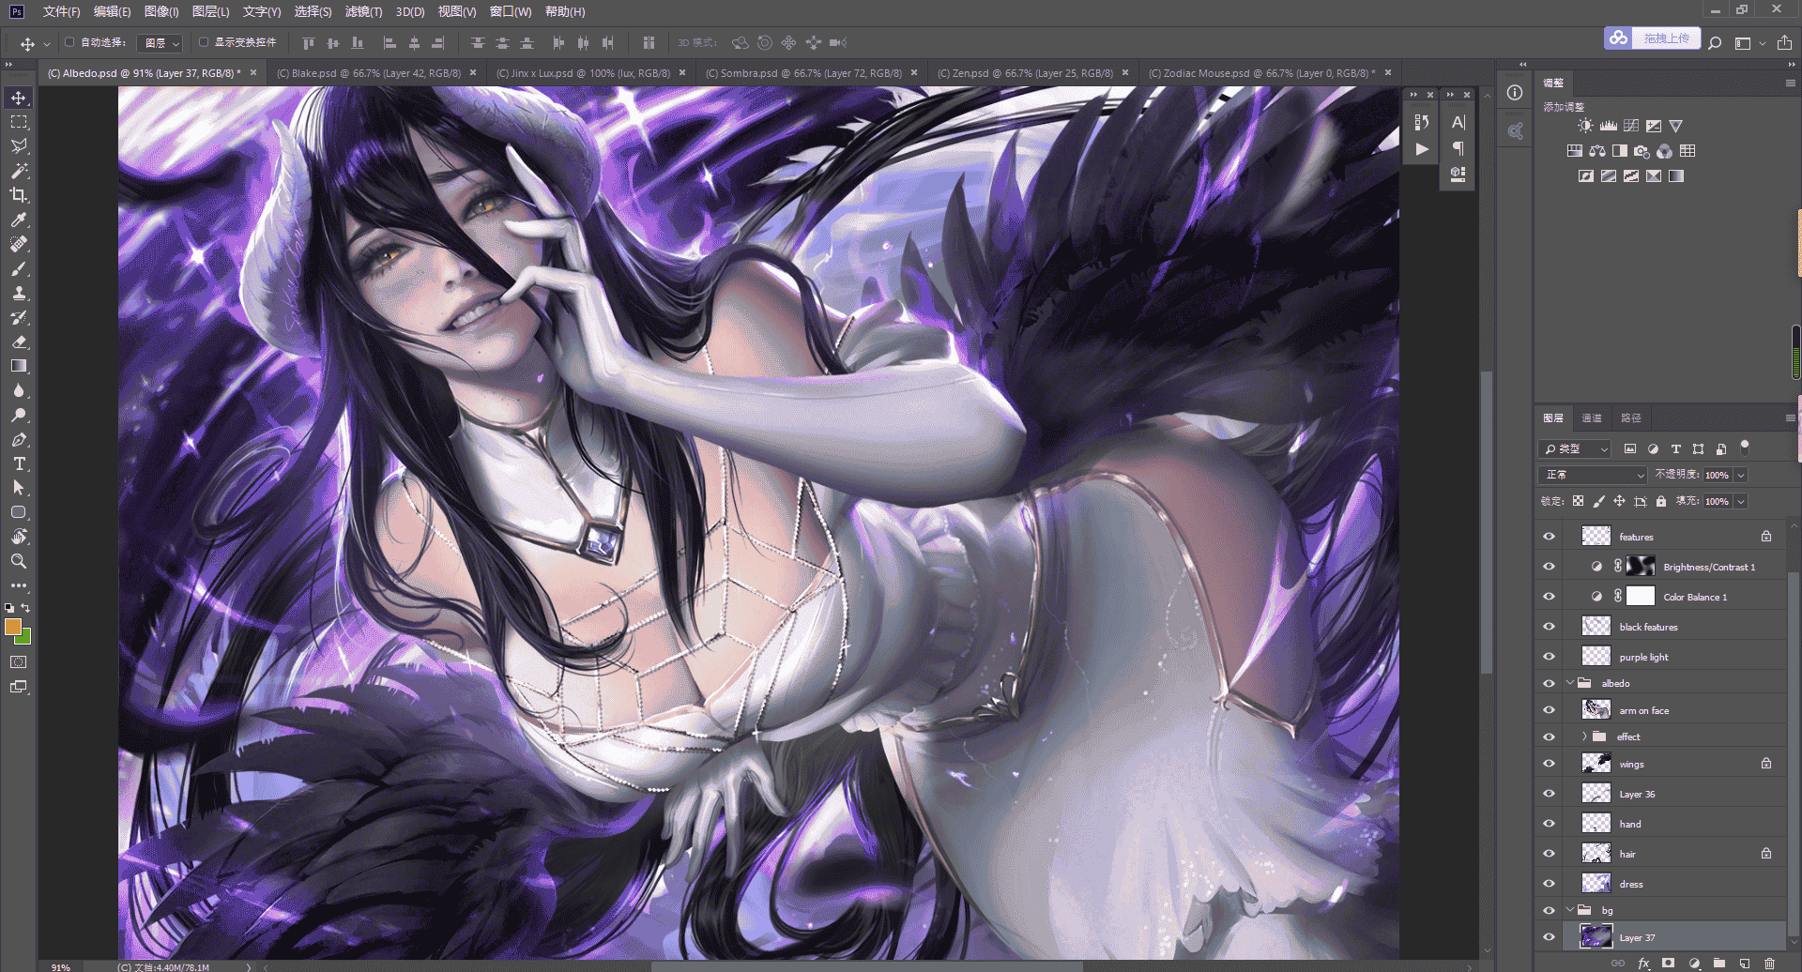Viewport: 1802px width, 972px height.
Task: Choose the Zoom tool in toolbar
Action: click(19, 561)
